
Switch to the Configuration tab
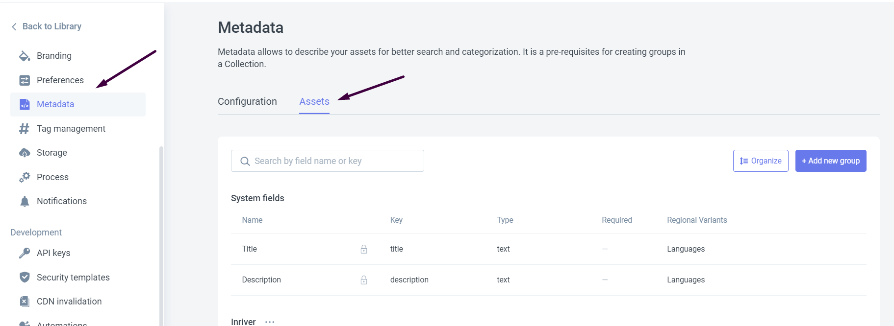click(x=247, y=101)
